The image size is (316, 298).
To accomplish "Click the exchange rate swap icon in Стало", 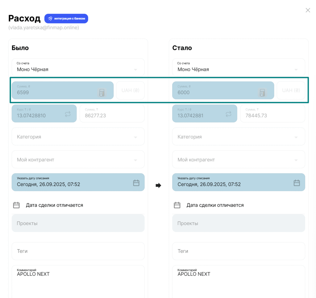I will (x=228, y=114).
